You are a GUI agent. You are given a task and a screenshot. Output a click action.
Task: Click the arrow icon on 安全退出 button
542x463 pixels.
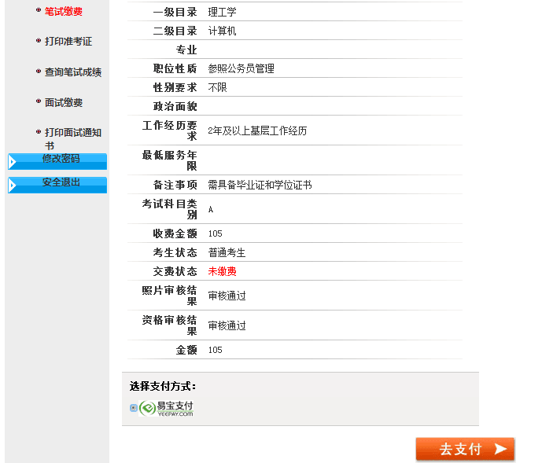(13, 186)
